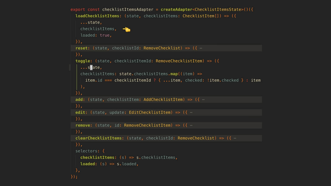Viewport: 331px width, 186px height.
Task: Select the checklistItemsAdapter identifier
Action: [128, 10]
